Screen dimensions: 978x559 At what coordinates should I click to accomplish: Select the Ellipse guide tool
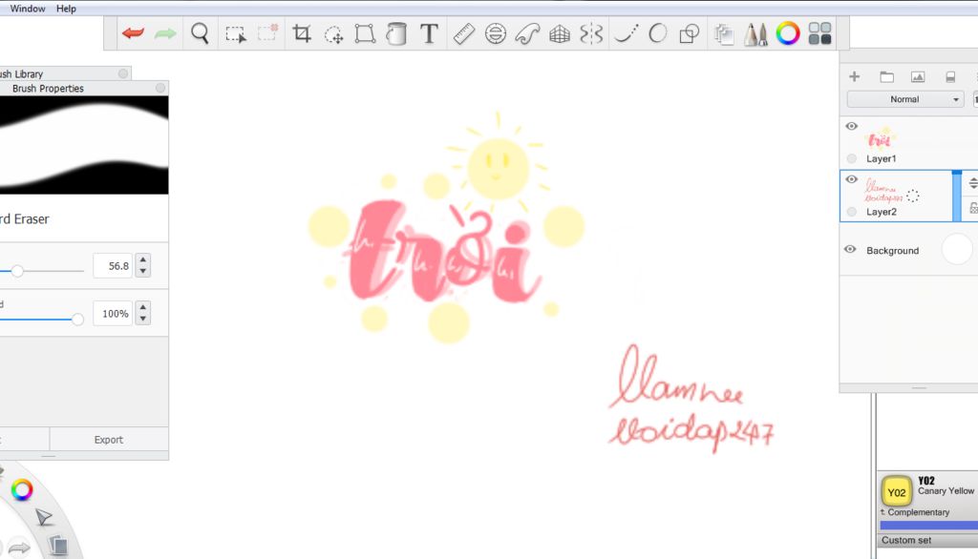(x=496, y=33)
